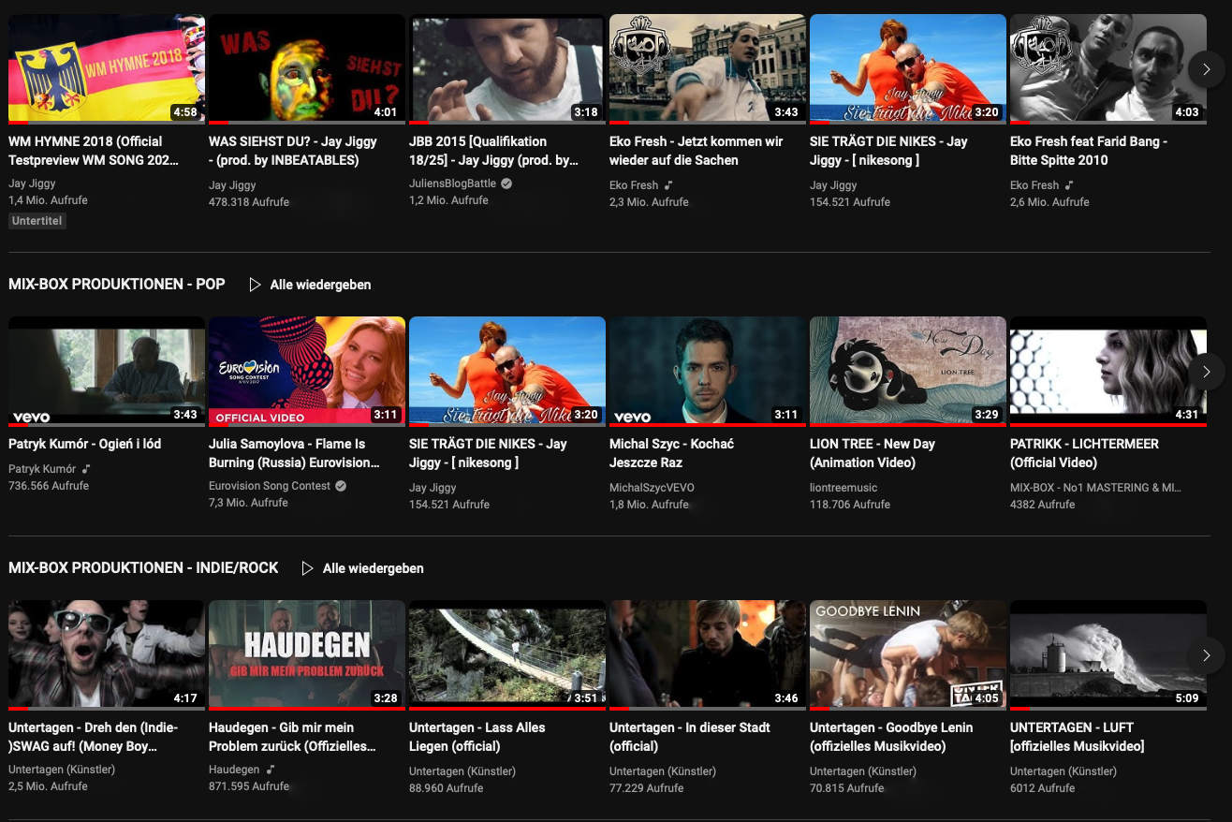Image resolution: width=1232 pixels, height=822 pixels.
Task: Click 'OFFICIAL VIDEO' label on Julia Samoylova thumbnail
Action: click(260, 418)
